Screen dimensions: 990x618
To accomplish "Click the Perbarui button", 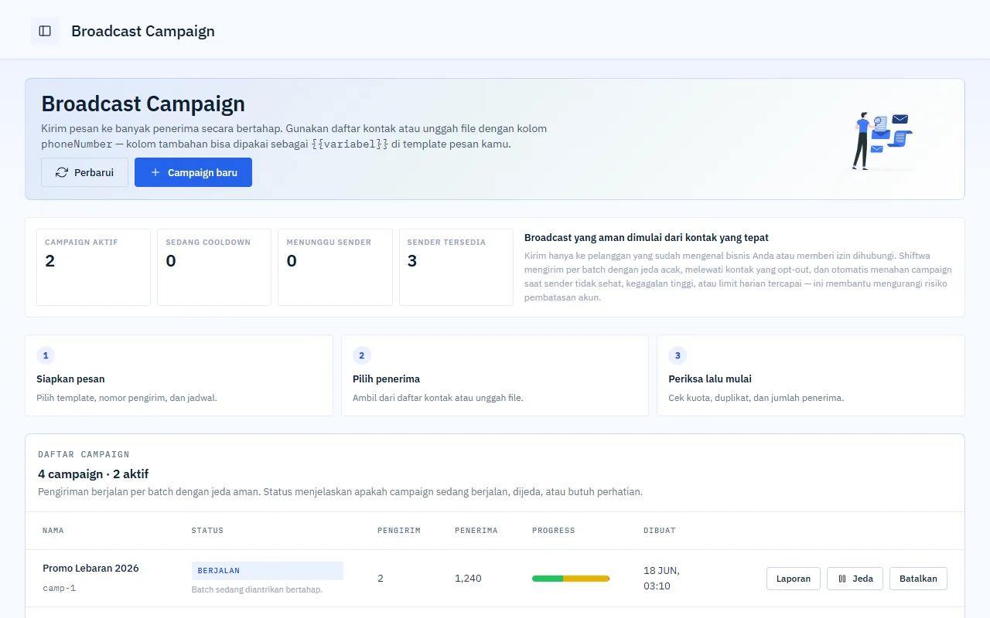I will [84, 172].
